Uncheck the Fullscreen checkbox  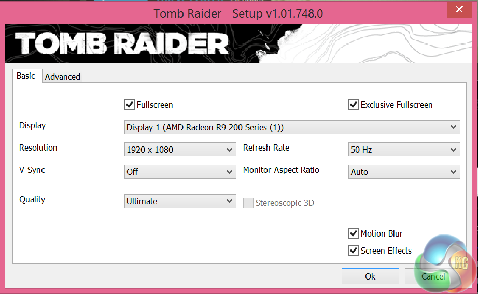130,105
